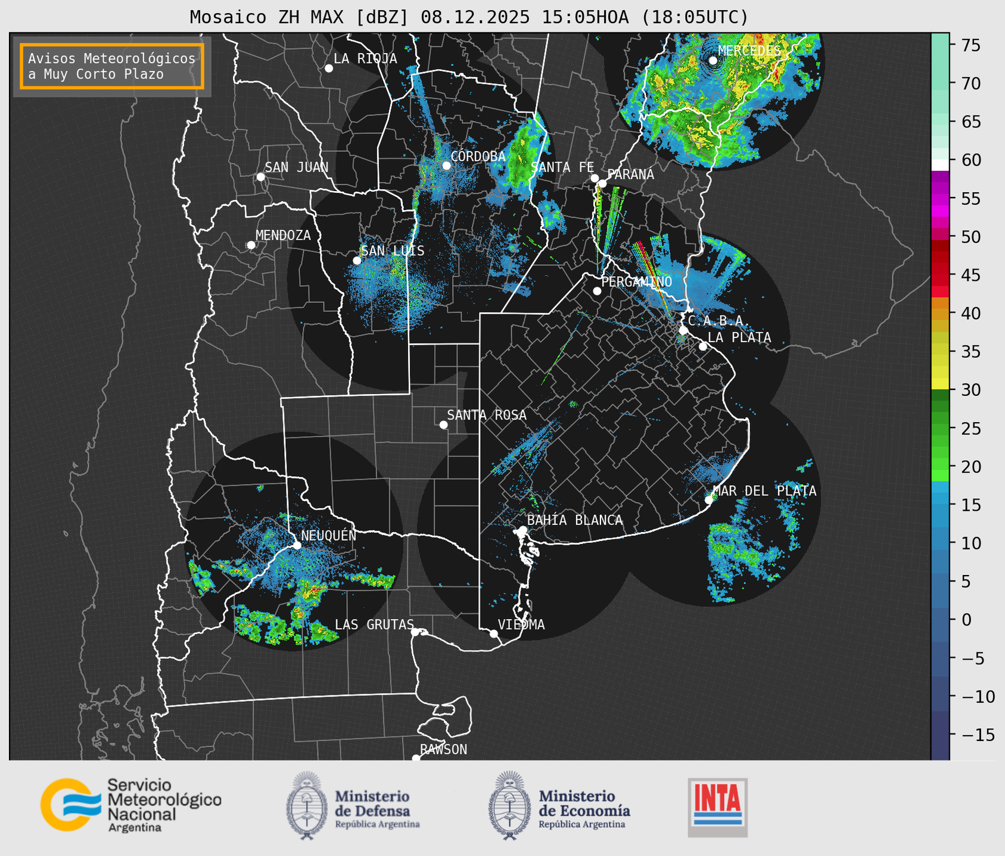Click the MENDOZA label text
This screenshot has height=856, width=1005.
click(284, 235)
